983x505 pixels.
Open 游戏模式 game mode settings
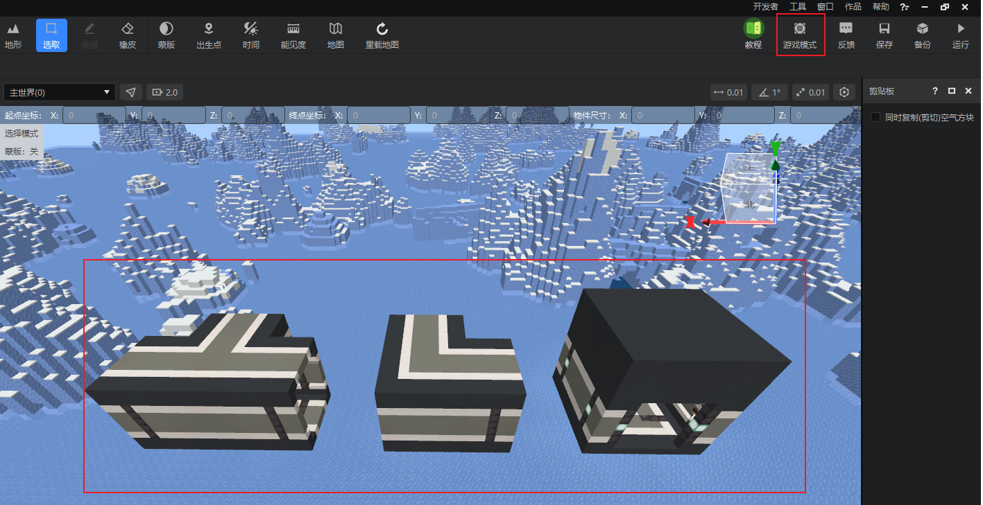click(x=800, y=35)
